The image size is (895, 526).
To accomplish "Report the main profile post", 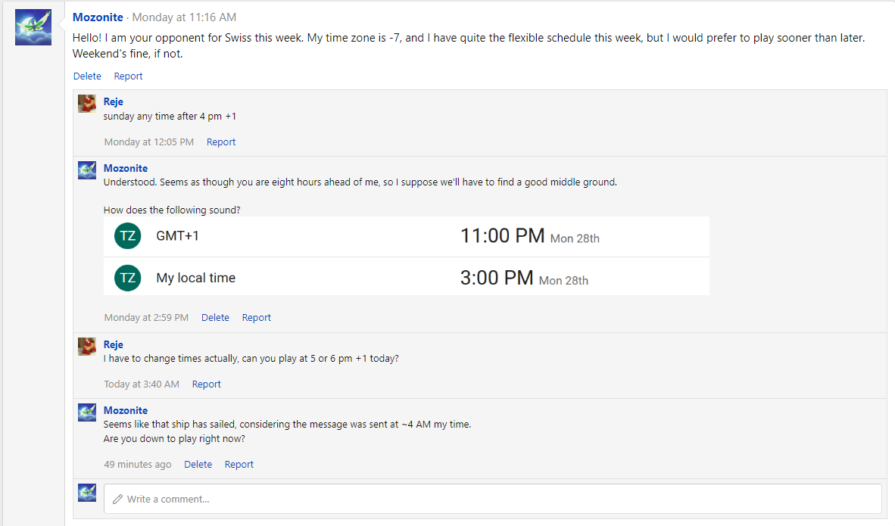I will point(128,76).
